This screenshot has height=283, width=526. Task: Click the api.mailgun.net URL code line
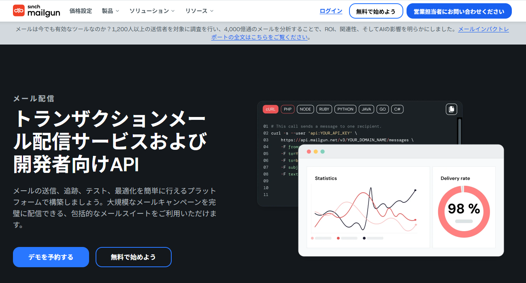tap(347, 140)
